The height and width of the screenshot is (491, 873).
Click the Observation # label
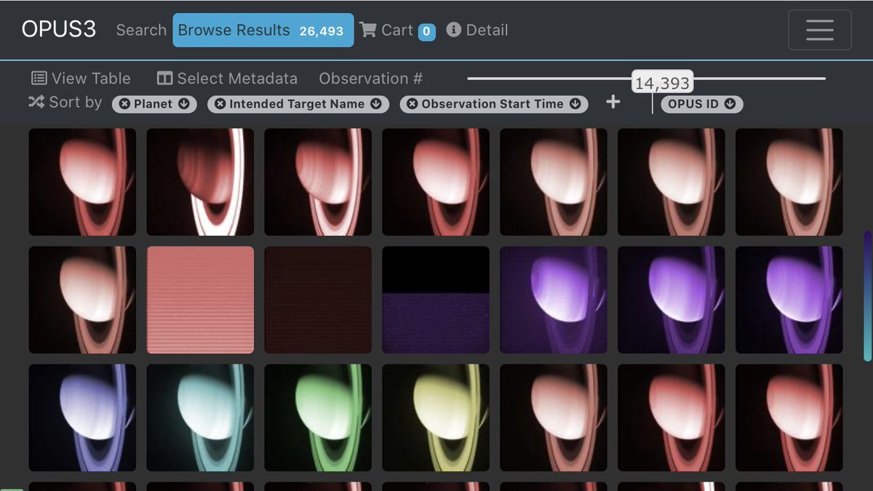click(371, 79)
